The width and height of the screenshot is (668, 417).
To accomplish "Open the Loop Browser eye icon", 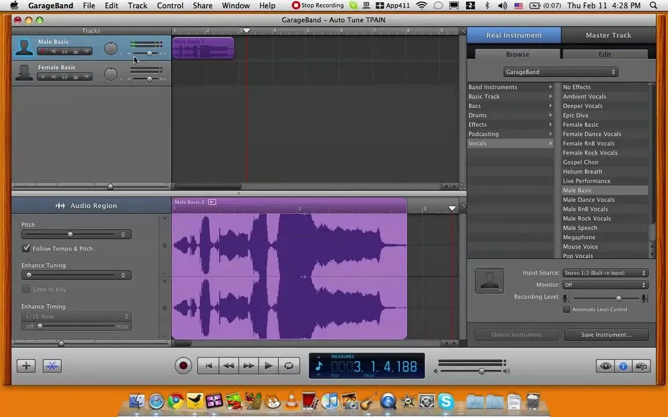I will pos(605,366).
